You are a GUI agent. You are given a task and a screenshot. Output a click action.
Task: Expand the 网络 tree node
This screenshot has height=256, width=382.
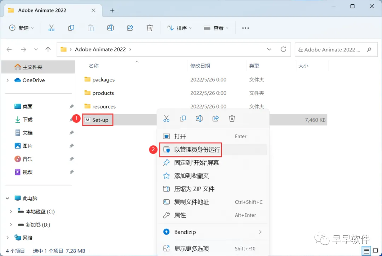point(7,238)
